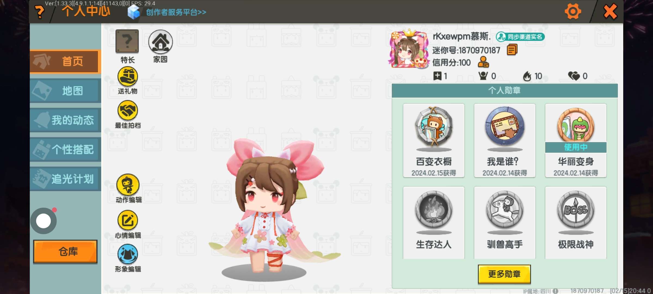Image resolution: width=653 pixels, height=294 pixels.
Task: Select the 百变衣橱 medal
Action: [434, 140]
